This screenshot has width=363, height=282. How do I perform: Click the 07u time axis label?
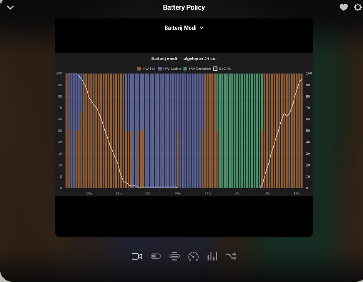coord(207,193)
